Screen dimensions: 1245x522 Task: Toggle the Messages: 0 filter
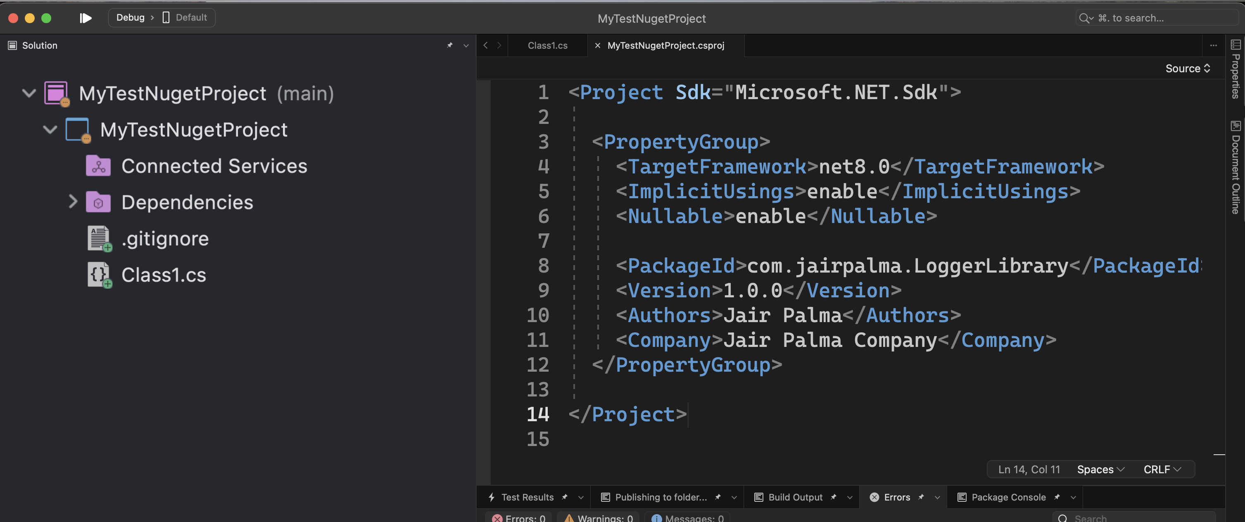pyautogui.click(x=687, y=517)
